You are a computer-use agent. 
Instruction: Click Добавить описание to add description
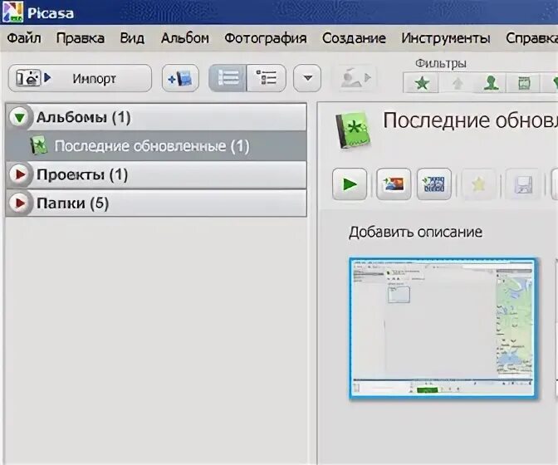(x=416, y=232)
